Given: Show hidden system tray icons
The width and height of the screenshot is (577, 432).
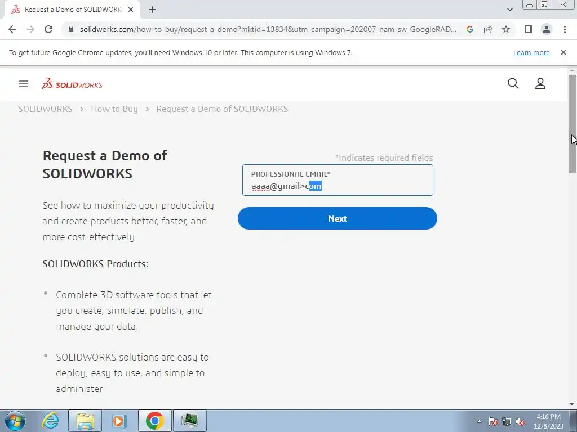Looking at the screenshot, I should pyautogui.click(x=479, y=421).
